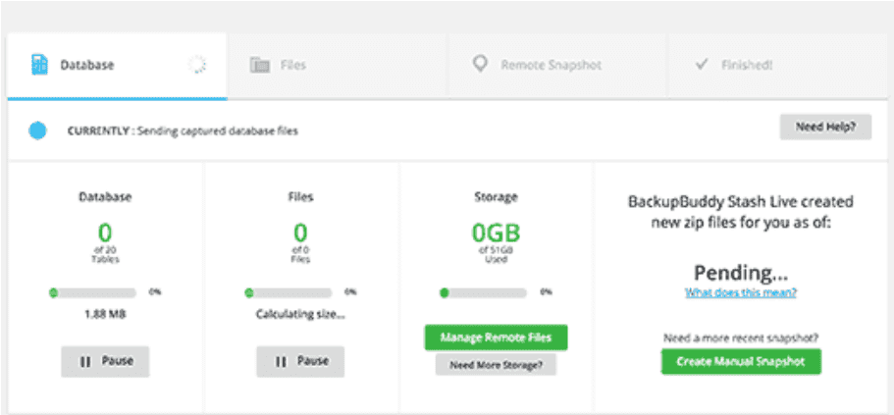Click the pause icon in the Database column

coord(85,361)
